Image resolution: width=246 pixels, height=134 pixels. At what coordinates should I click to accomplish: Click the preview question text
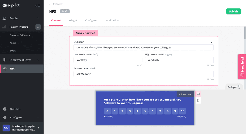(x=142, y=101)
